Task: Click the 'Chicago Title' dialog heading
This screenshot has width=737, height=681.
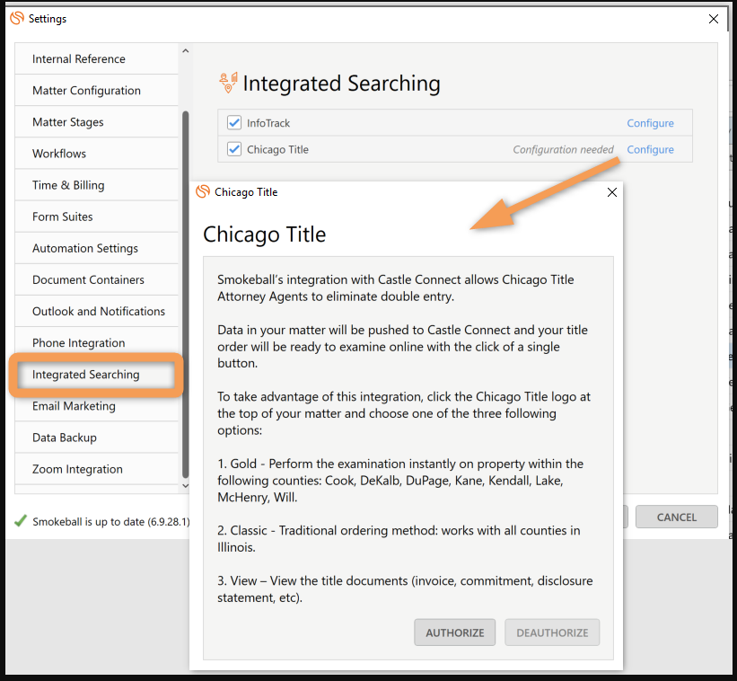Action: 264,234
